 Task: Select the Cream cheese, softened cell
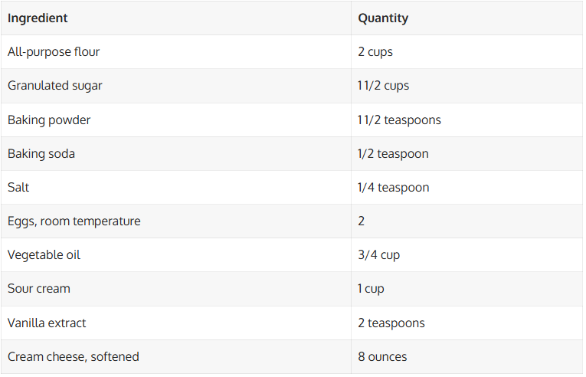(x=74, y=356)
